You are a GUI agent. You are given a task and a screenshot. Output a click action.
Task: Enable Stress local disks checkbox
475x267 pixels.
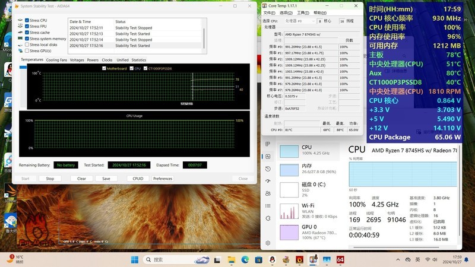tap(27, 44)
